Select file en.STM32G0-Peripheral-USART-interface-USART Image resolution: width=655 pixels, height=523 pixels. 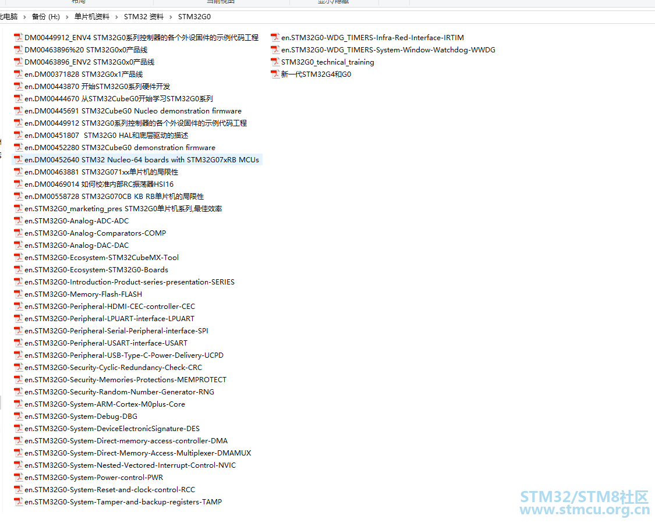101,343
